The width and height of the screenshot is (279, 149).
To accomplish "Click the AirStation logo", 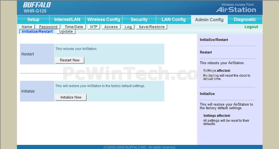I will tap(236, 10).
